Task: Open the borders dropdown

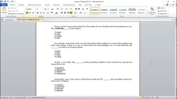Action: (x=87, y=13)
